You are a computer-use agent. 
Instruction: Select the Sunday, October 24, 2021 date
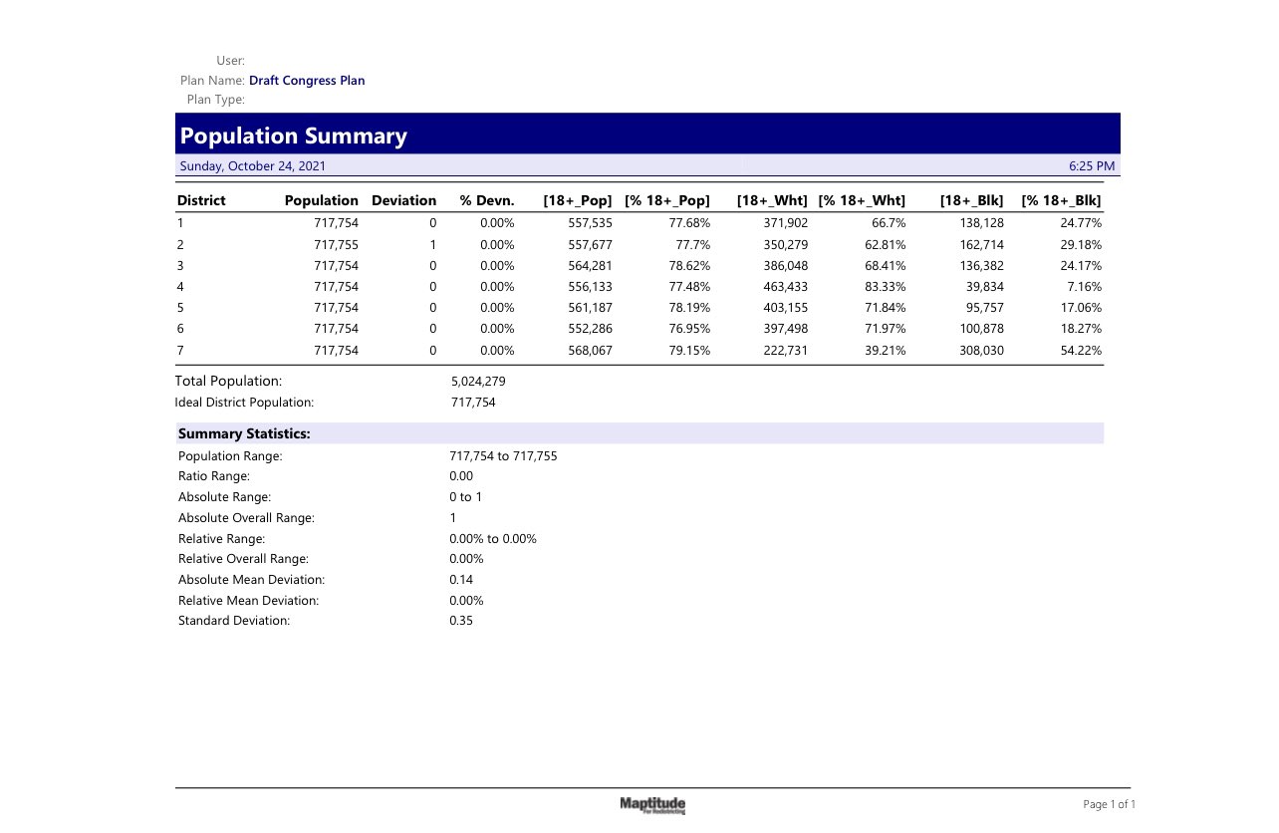point(252,166)
